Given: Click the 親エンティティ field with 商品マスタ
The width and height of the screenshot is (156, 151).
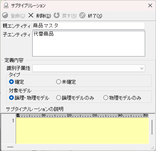Looking at the screenshot, I should 89,26.
